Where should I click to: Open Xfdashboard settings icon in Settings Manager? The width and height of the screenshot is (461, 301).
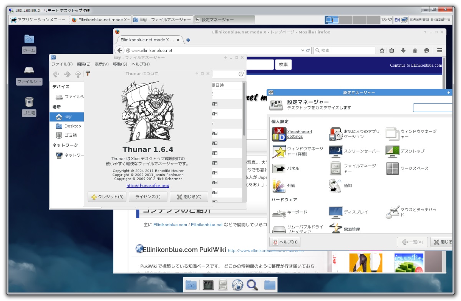279,134
